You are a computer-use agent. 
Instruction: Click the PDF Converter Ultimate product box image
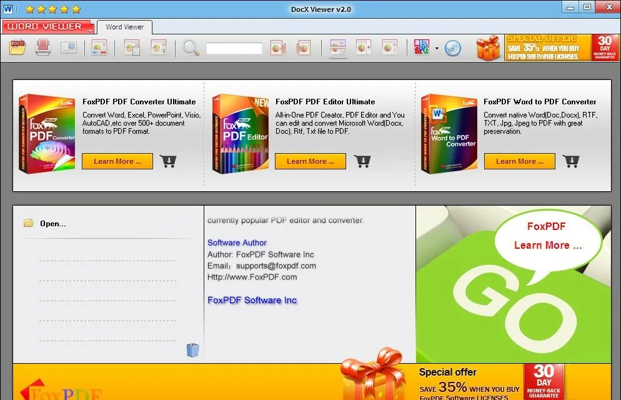pyautogui.click(x=47, y=134)
